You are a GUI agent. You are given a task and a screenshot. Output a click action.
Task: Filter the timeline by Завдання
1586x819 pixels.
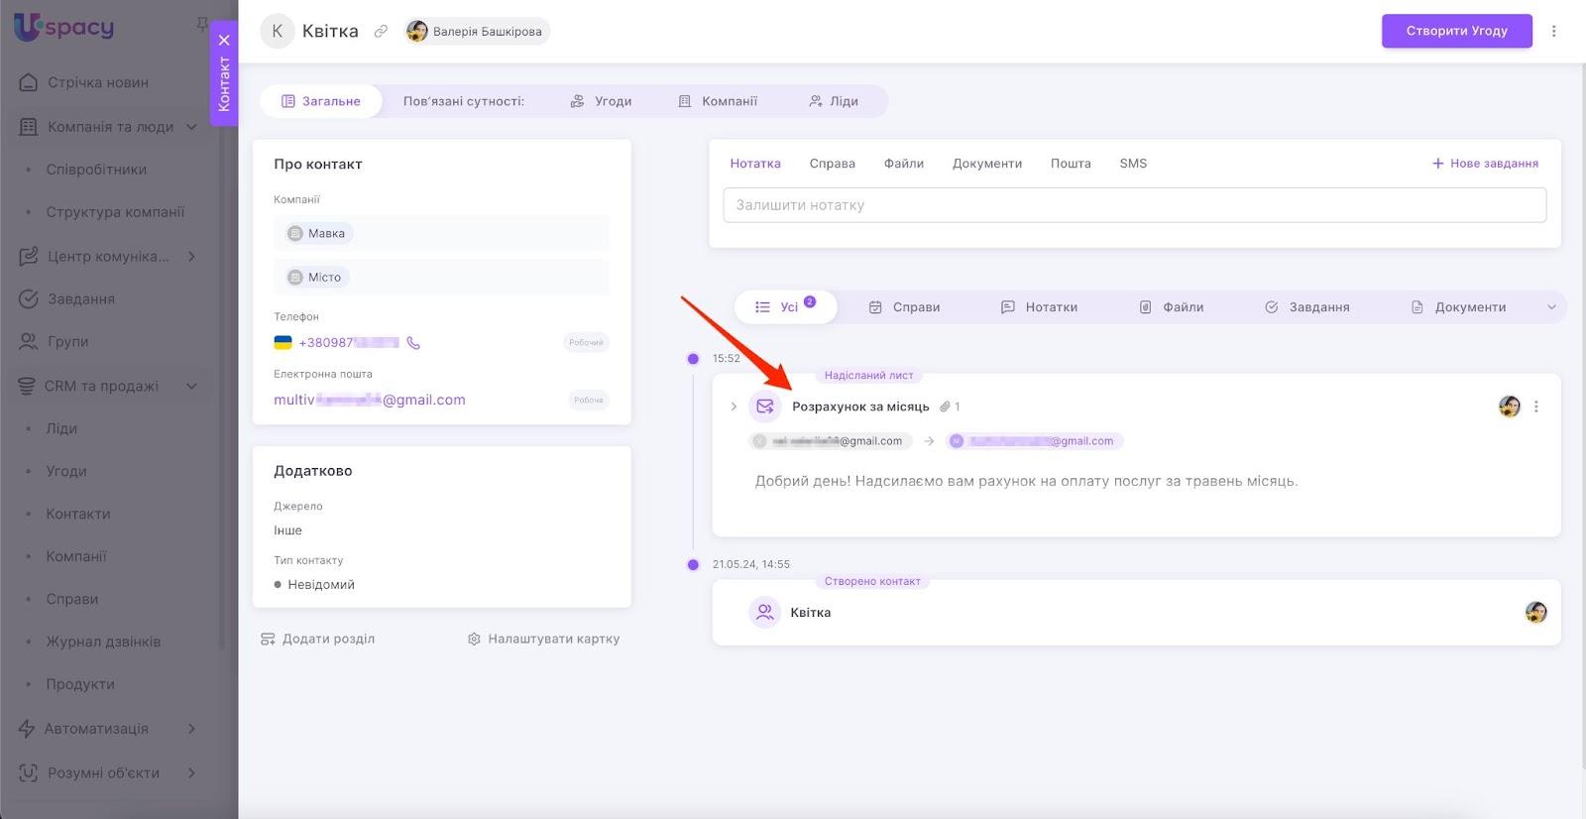click(x=1307, y=307)
